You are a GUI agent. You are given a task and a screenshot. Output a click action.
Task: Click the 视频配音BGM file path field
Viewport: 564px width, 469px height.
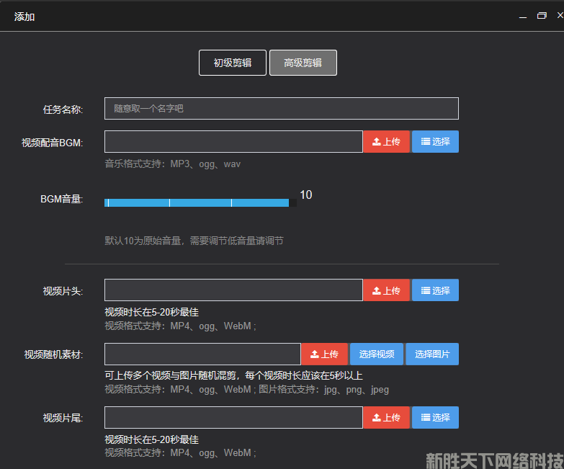(x=233, y=142)
